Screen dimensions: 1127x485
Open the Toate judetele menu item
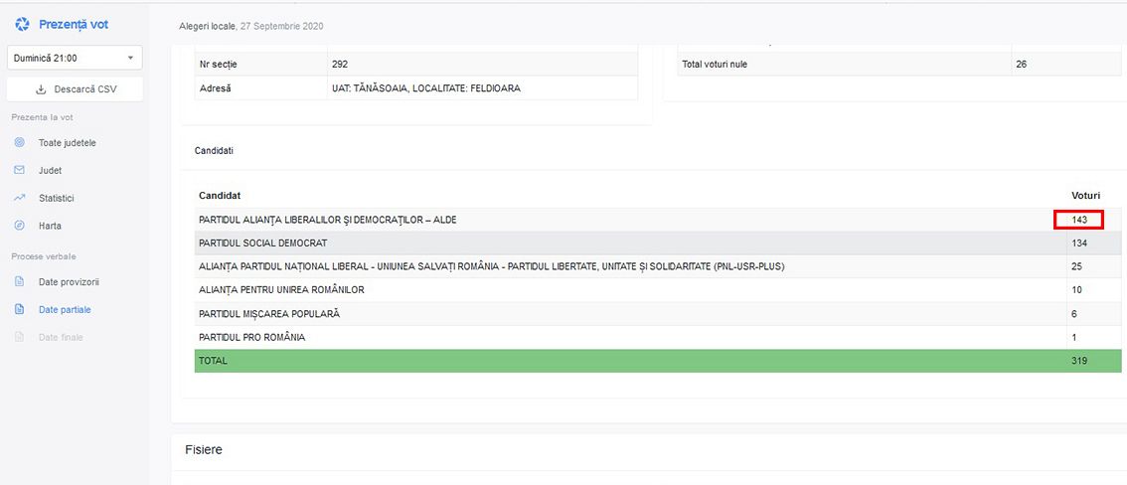pyautogui.click(x=67, y=143)
